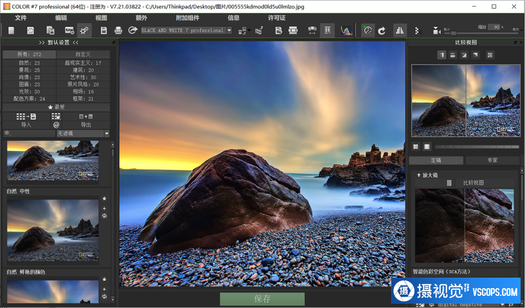
Task: Toggle the portrait frame toolbar button
Action: click(x=327, y=30)
